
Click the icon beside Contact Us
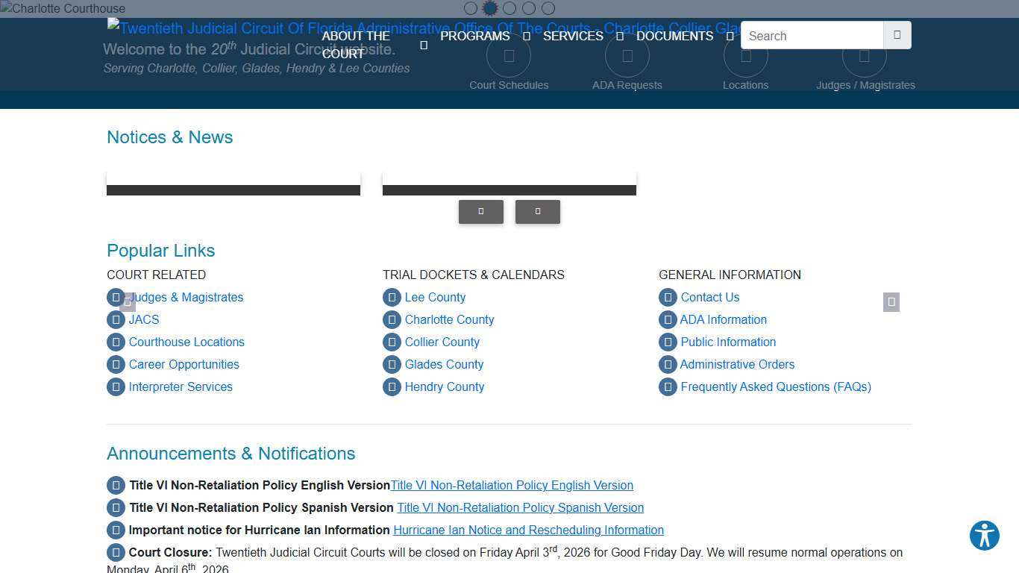coord(668,298)
